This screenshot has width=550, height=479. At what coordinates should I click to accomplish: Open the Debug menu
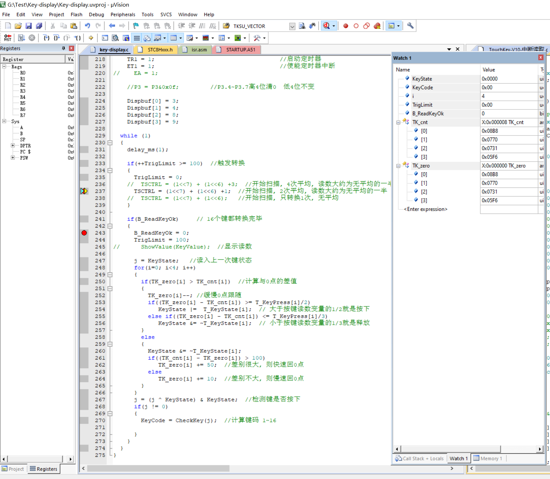96,14
